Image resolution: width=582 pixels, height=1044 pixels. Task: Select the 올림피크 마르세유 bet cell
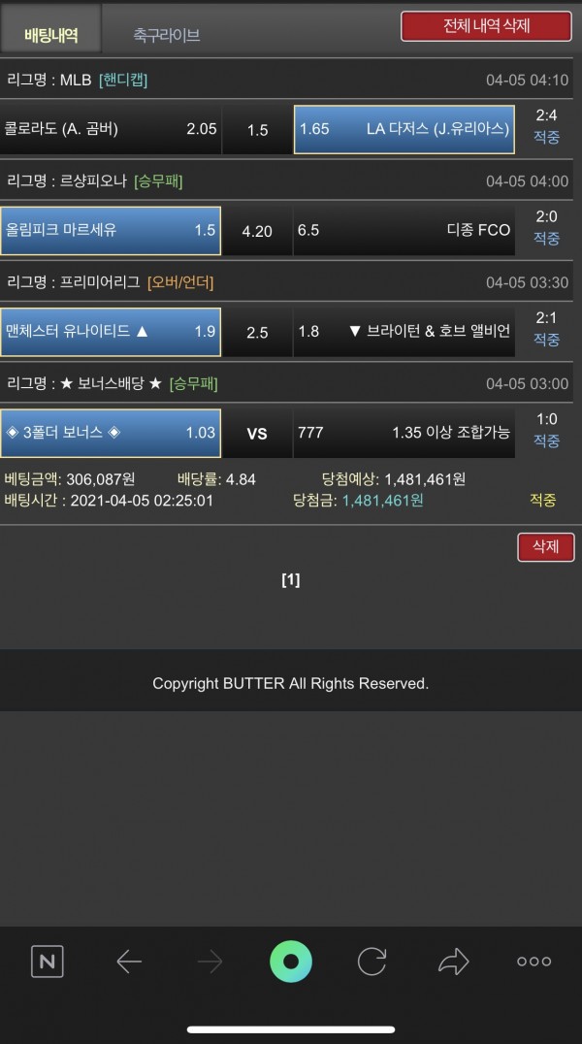[x=111, y=230]
